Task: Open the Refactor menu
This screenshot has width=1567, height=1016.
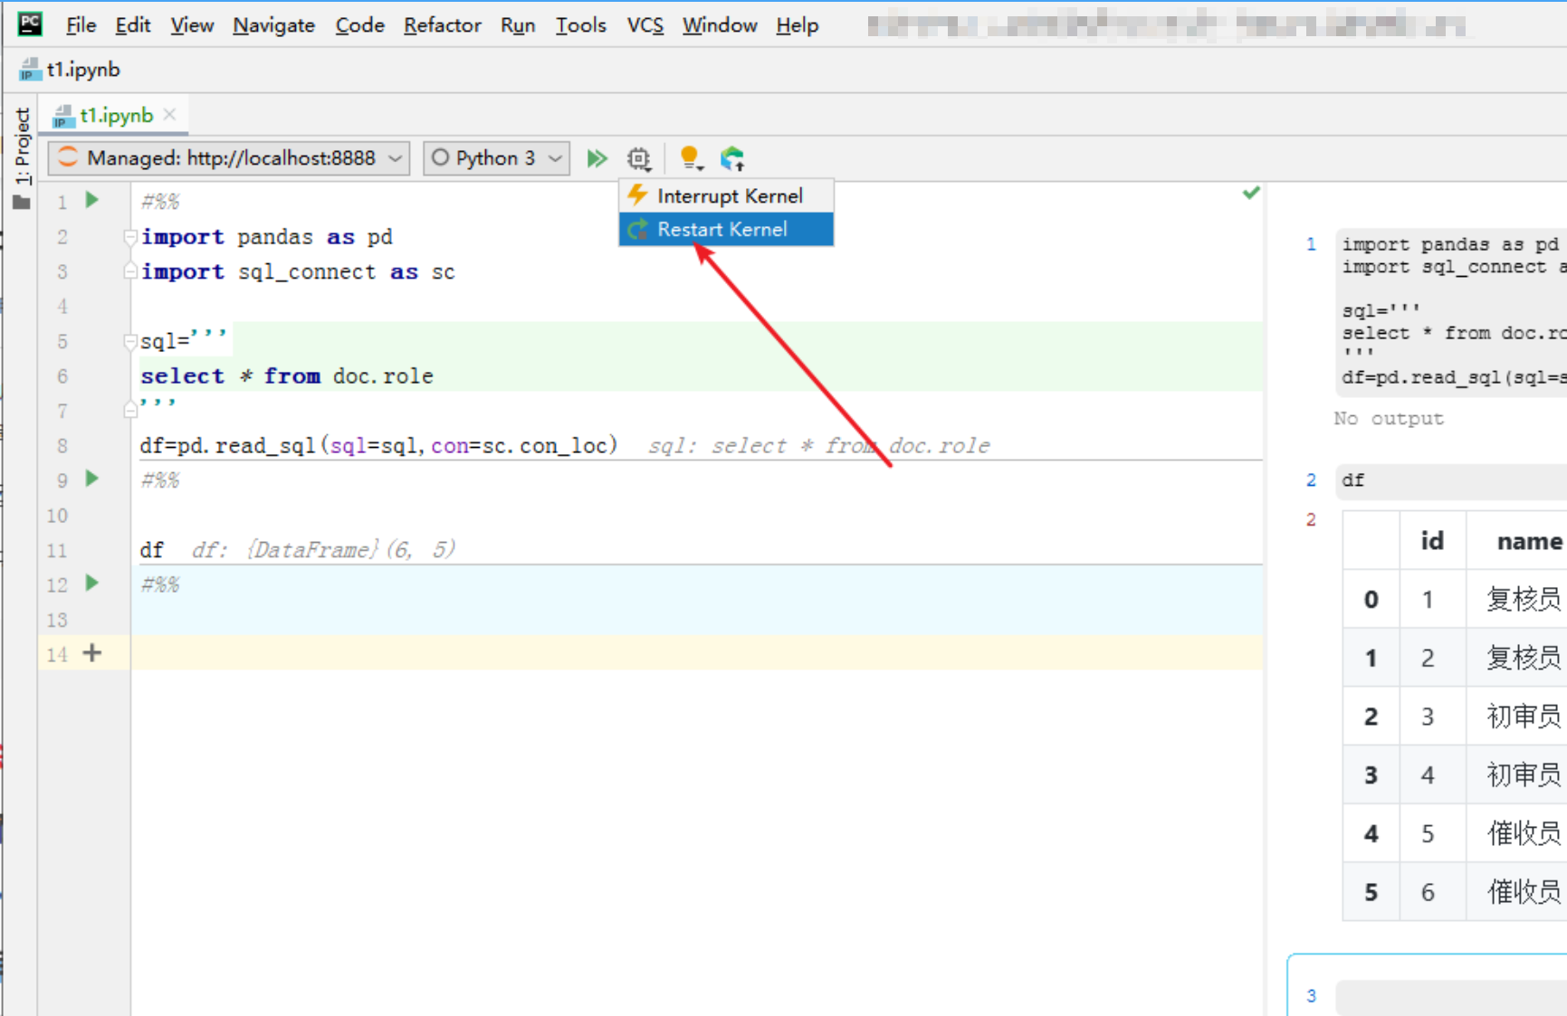Action: click(443, 25)
